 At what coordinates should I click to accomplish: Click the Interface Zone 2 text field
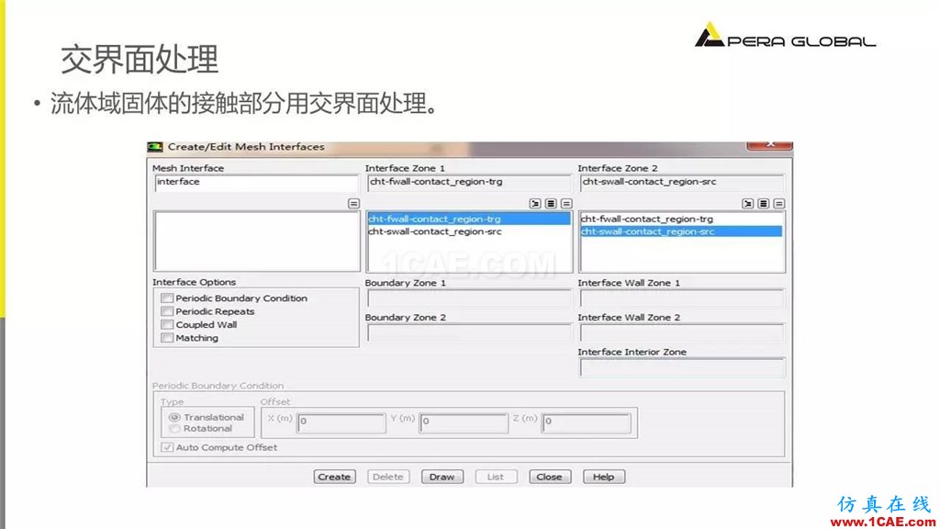682,183
